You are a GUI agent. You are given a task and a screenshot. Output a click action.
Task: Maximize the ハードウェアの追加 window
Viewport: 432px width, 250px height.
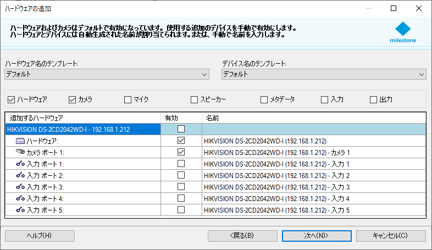click(394, 9)
